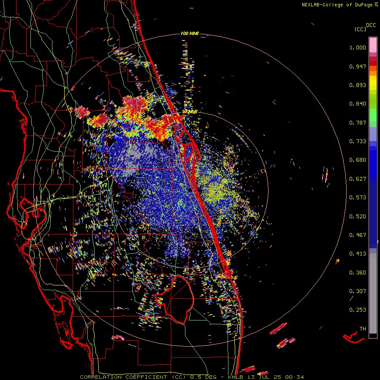Click the 0.893 scale value
380x380 pixels.
[358, 85]
